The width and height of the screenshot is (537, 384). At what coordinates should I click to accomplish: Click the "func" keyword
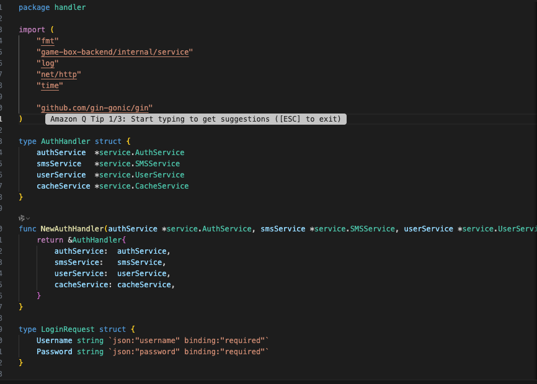click(x=27, y=229)
